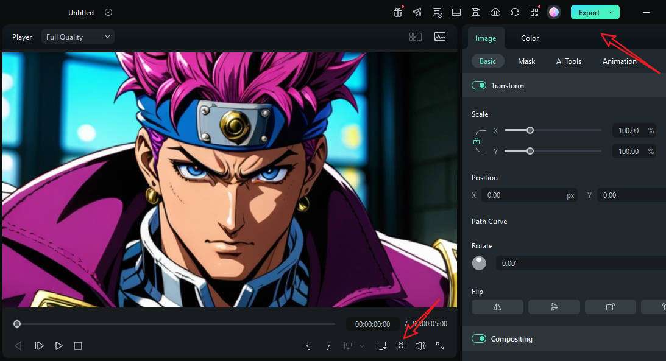Play the preview video
Screen dimensions: 666x361
click(x=58, y=346)
